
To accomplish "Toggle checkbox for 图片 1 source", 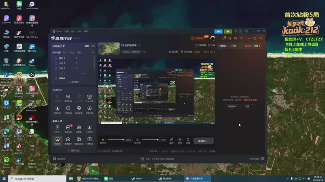I will tap(56, 58).
